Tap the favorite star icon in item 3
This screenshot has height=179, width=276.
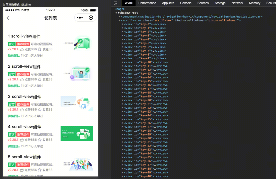(40, 109)
